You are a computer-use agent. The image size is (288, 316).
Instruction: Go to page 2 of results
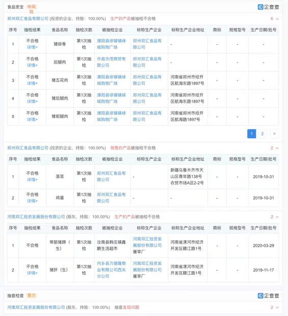click(x=262, y=134)
